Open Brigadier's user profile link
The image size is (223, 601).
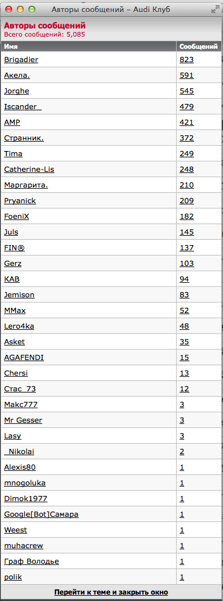pyautogui.click(x=21, y=59)
